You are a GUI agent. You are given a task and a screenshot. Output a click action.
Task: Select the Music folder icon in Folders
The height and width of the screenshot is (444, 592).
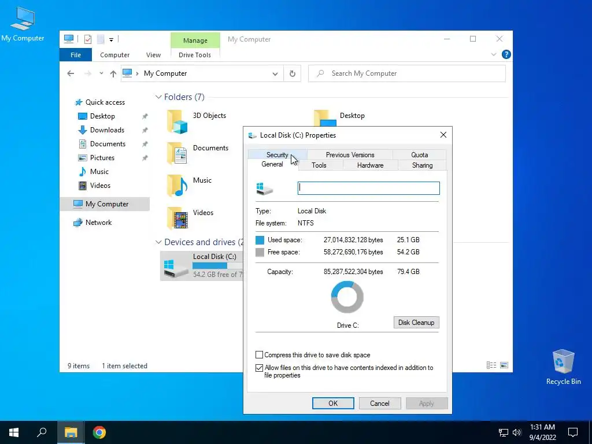click(x=177, y=186)
